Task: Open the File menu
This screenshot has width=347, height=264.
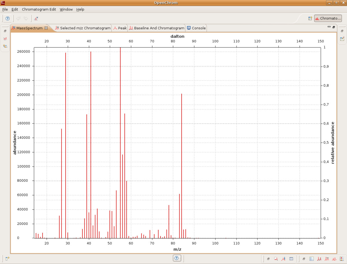Action: click(x=5, y=9)
